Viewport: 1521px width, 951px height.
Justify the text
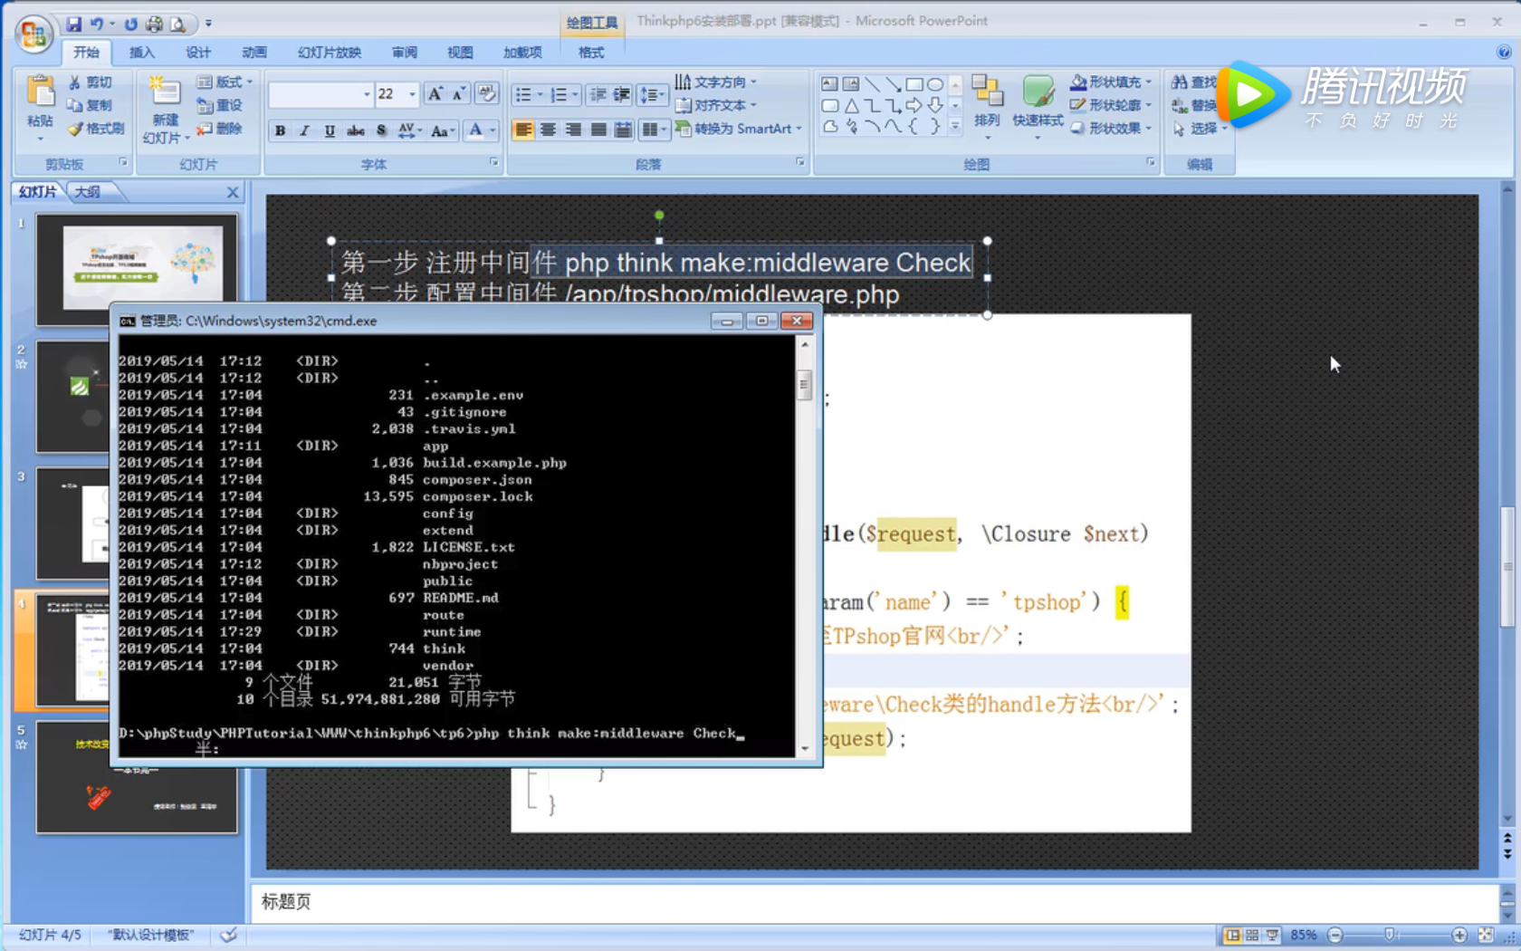coord(598,130)
